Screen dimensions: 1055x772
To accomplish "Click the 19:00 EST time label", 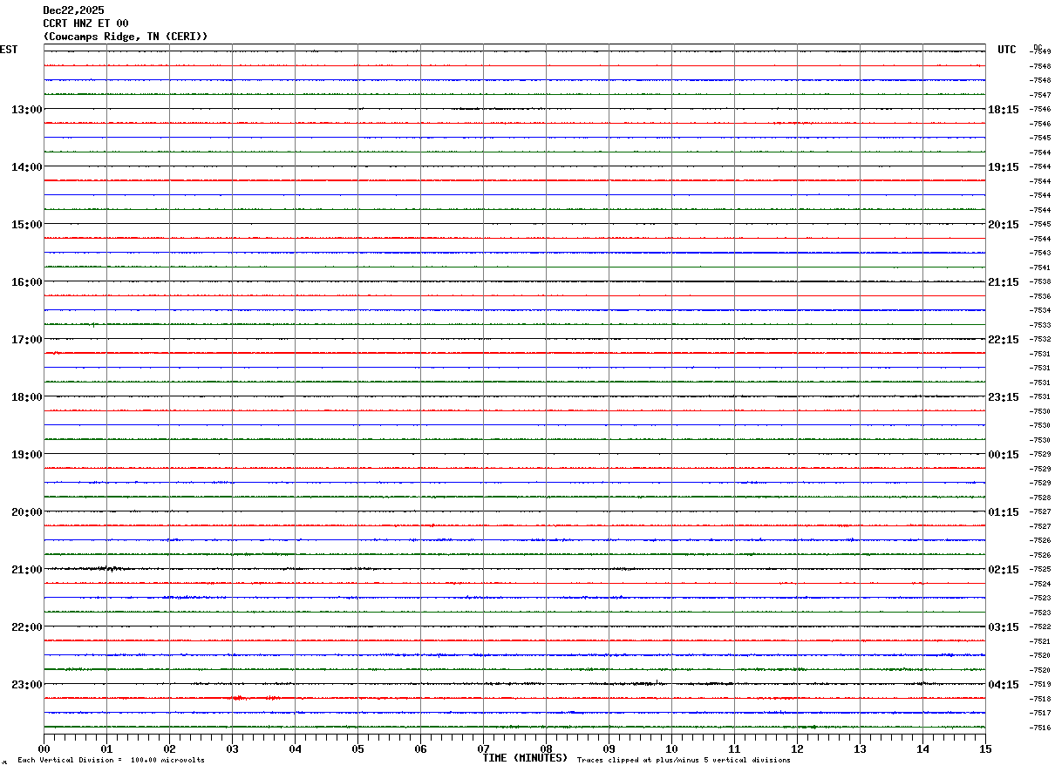I will (x=27, y=455).
